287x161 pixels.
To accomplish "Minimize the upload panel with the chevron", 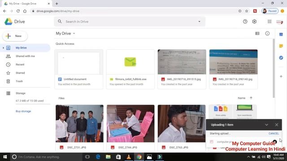I will [266, 125].
